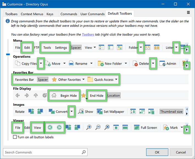
Task: Open the View dropdown in Menu toolbar
Action: coord(95,47)
